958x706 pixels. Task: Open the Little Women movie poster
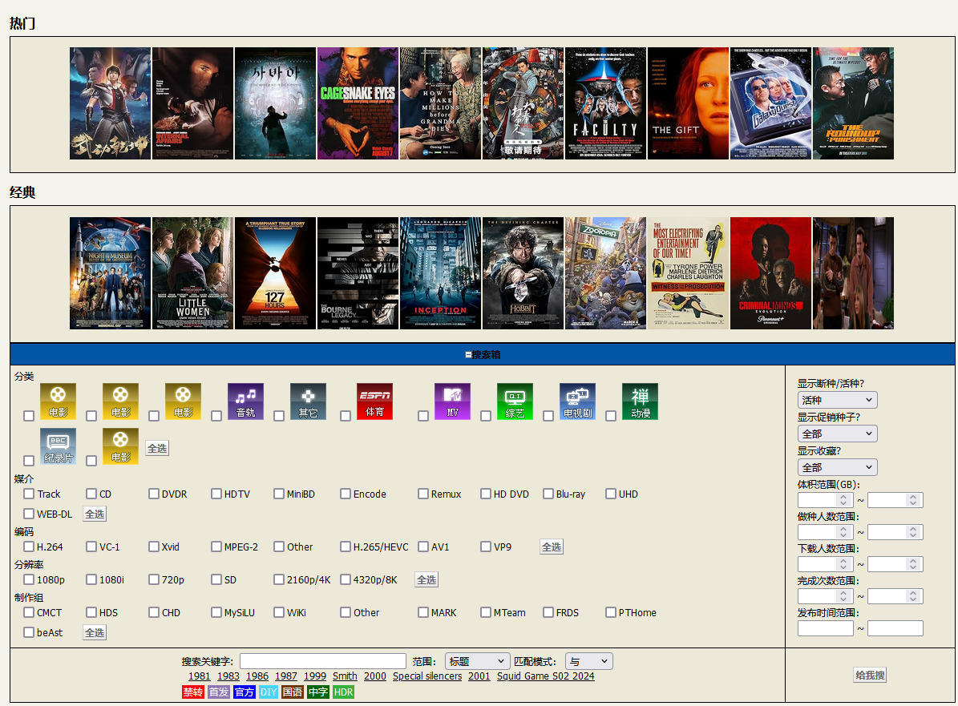[x=192, y=273]
